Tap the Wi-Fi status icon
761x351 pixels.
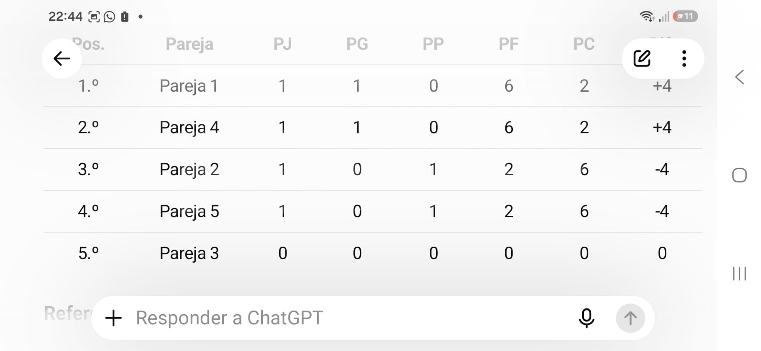(647, 16)
